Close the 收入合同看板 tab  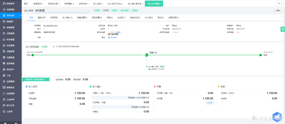(161, 4)
